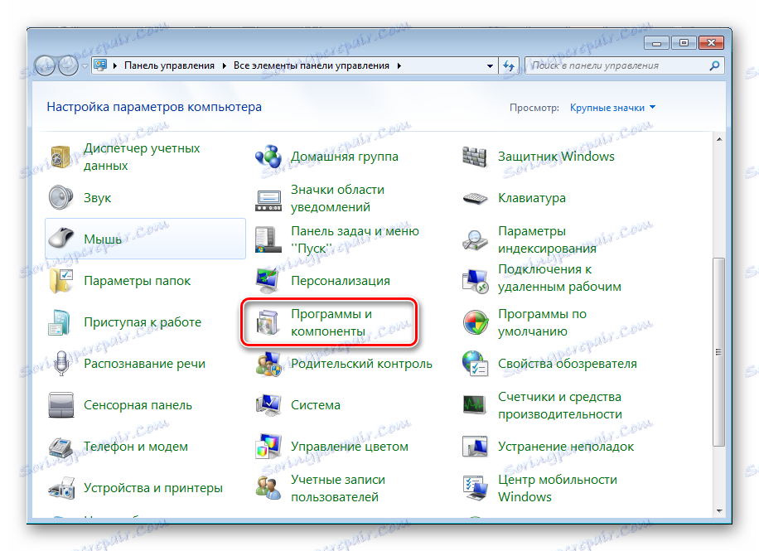This screenshot has height=551, width=759.
Task: Click the speaker icon for Звук
Action: coord(61,197)
